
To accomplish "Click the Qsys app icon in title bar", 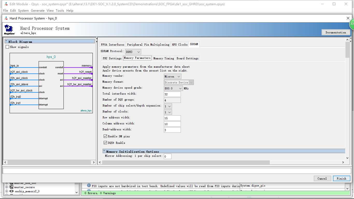I will tap(6, 4).
